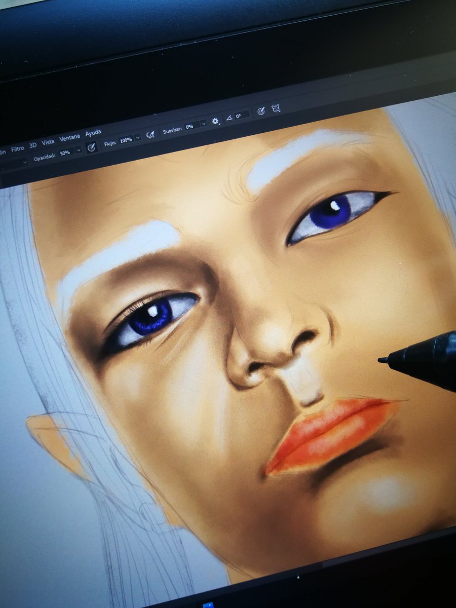Image resolution: width=456 pixels, height=608 pixels.
Task: Expand the Opacidad slider dropdown arrow
Action: (79, 150)
